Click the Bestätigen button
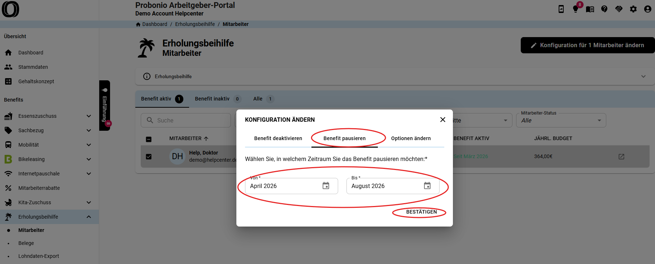The width and height of the screenshot is (655, 264). (x=422, y=212)
